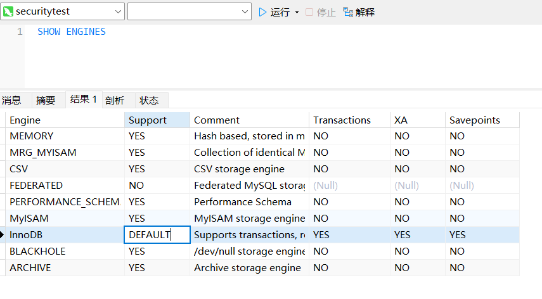Click the SHOW ENGINES query text

point(72,32)
